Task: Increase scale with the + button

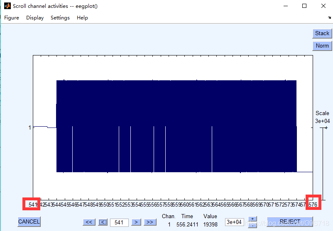Action: [252, 219]
